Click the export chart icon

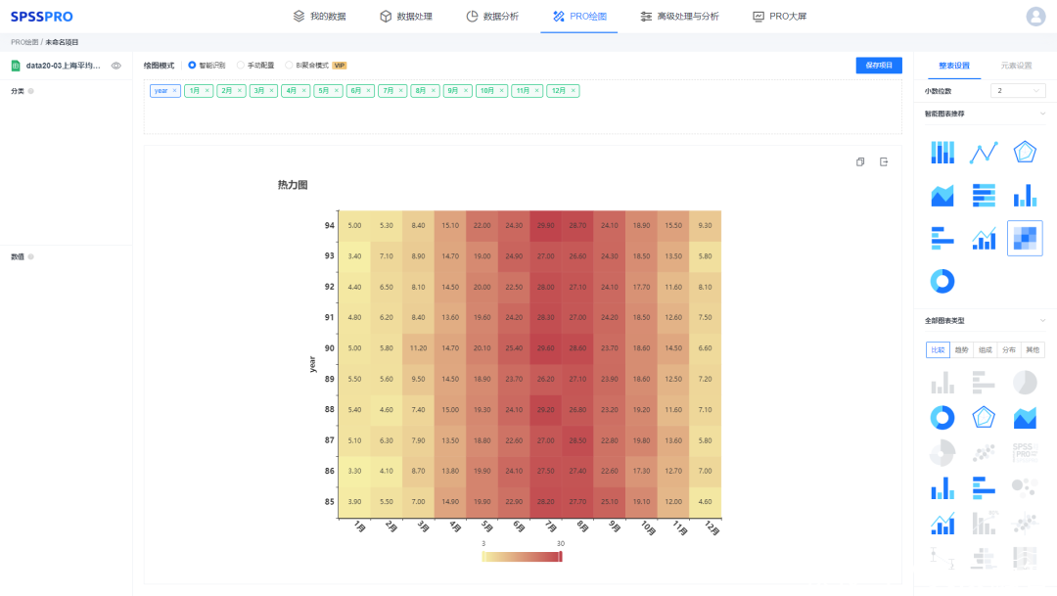click(883, 162)
